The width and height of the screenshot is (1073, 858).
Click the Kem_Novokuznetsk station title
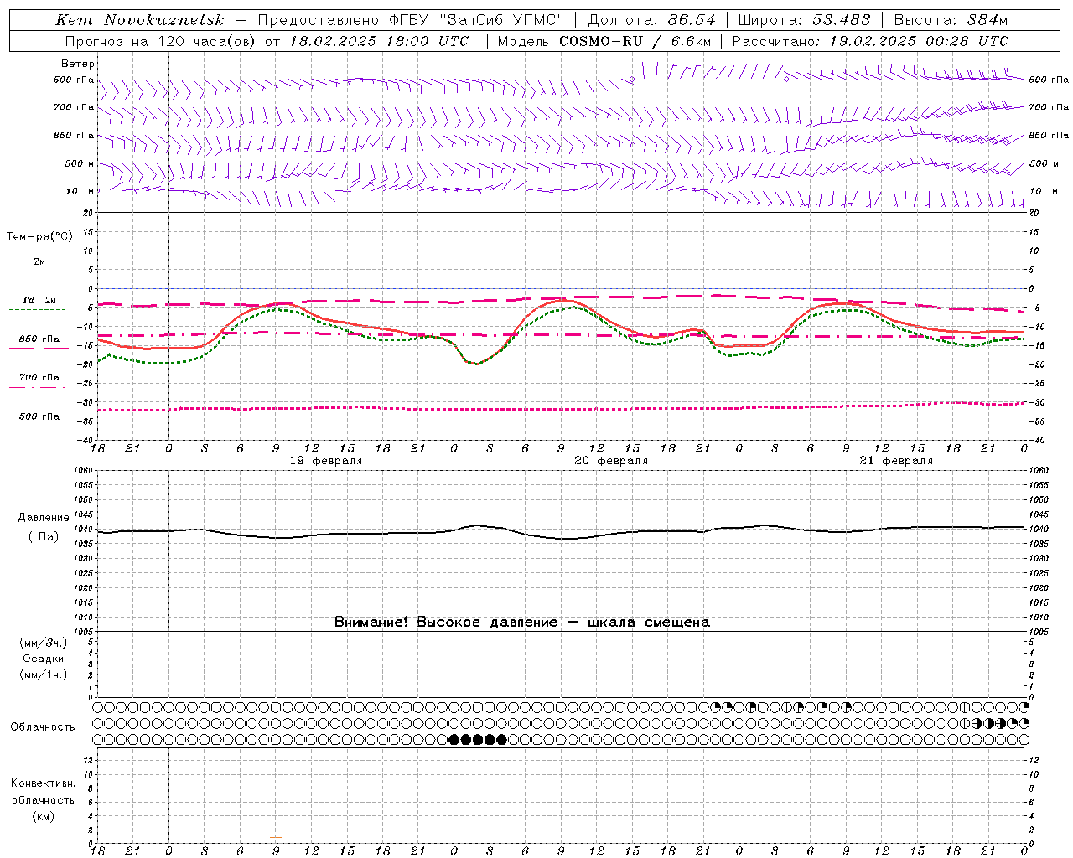click(140, 20)
